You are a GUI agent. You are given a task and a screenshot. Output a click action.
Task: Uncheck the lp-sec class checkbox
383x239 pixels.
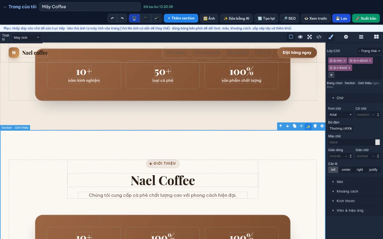coord(331,61)
